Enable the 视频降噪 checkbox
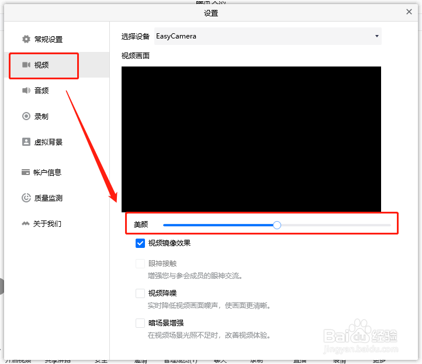 (140, 293)
